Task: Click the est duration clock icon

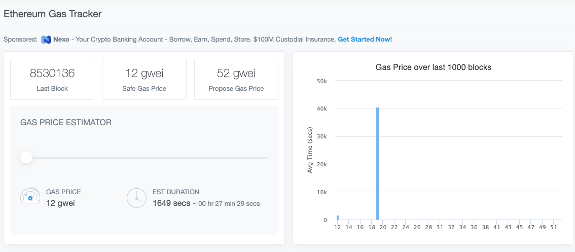Action: [x=137, y=198]
